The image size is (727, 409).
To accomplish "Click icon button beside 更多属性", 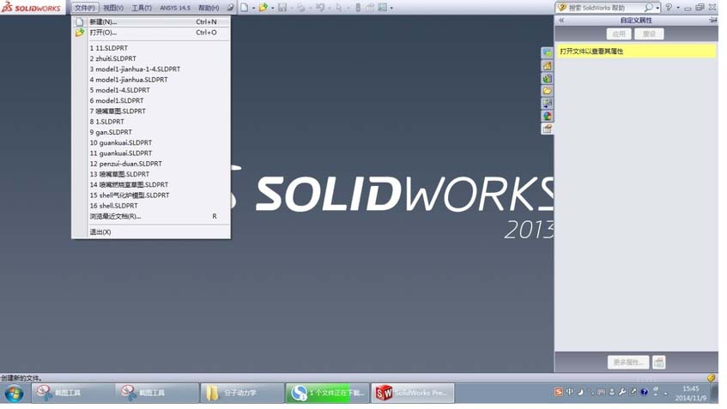I will 659,362.
